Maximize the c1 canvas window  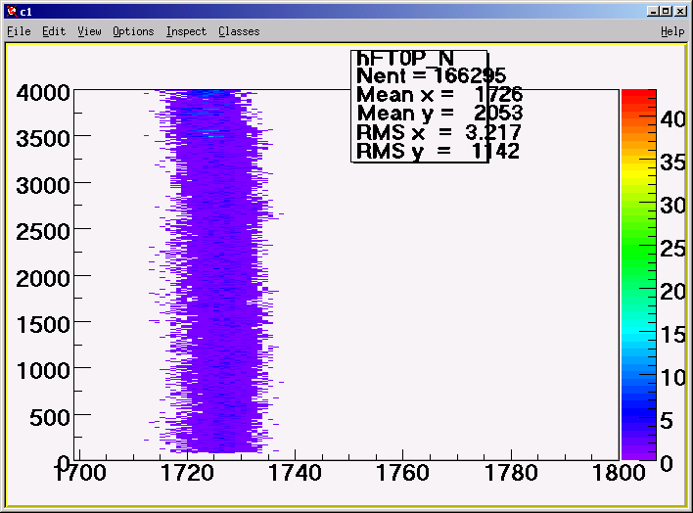coord(666,12)
